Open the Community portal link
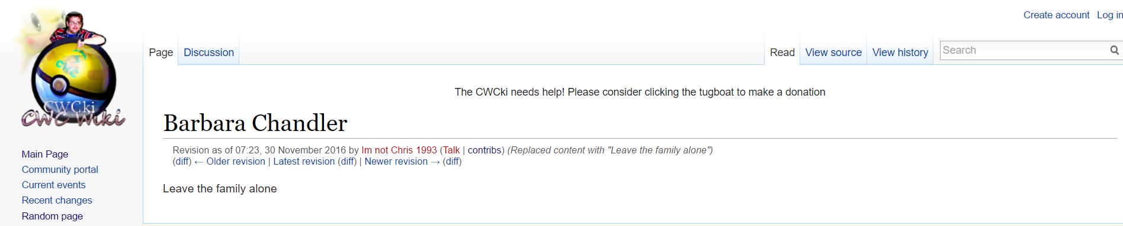 point(60,169)
